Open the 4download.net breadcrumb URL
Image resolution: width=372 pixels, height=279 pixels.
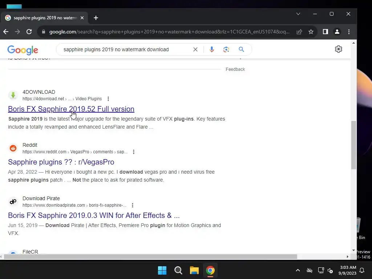click(x=62, y=99)
